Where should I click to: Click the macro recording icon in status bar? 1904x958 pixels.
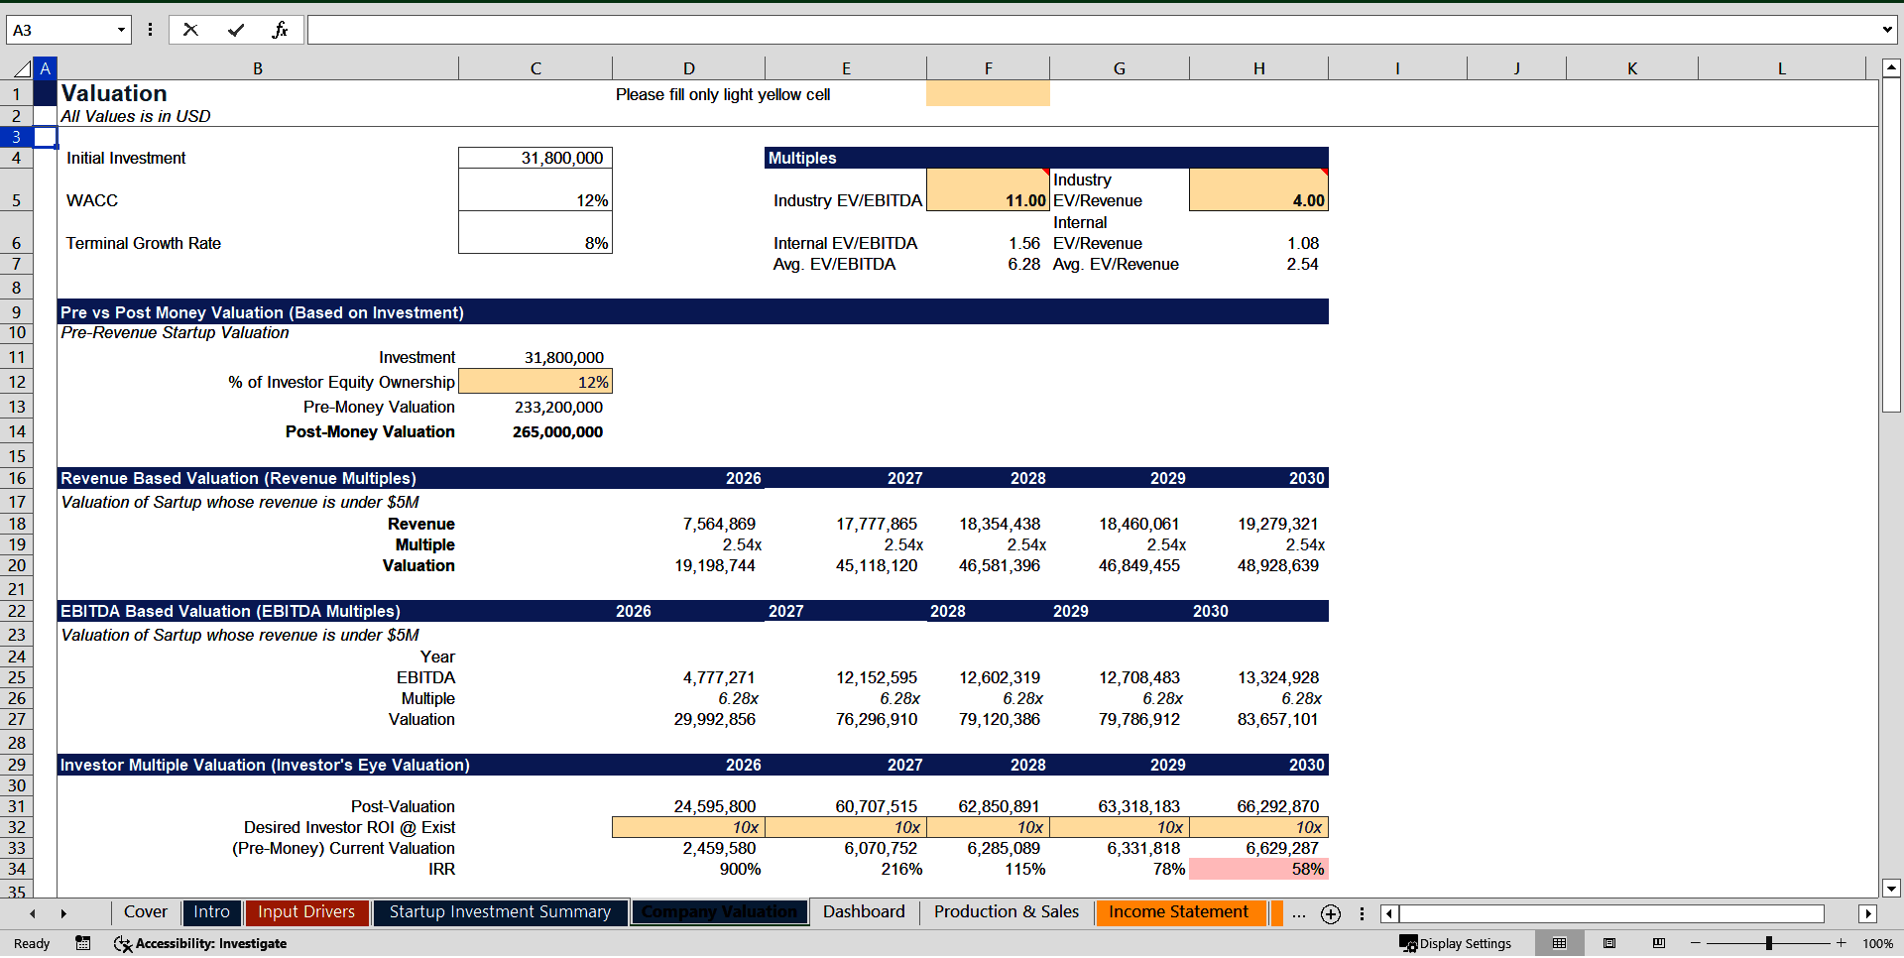tap(83, 943)
